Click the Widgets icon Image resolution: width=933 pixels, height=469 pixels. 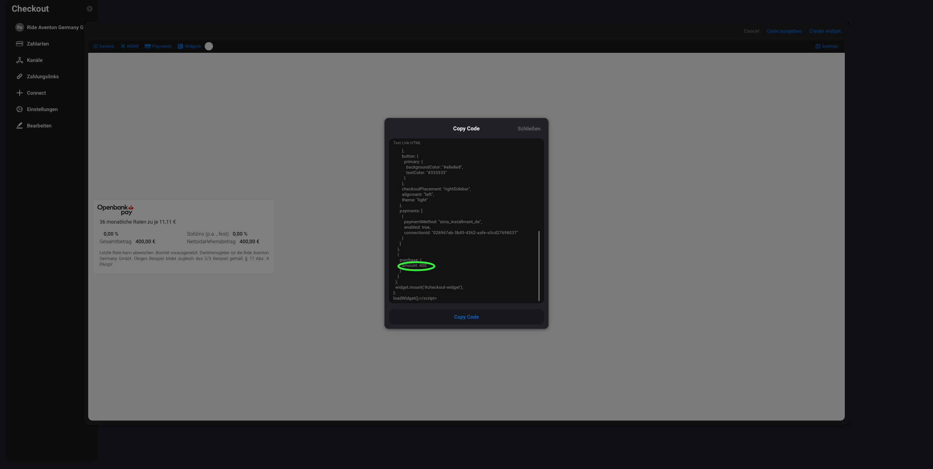pyautogui.click(x=180, y=46)
